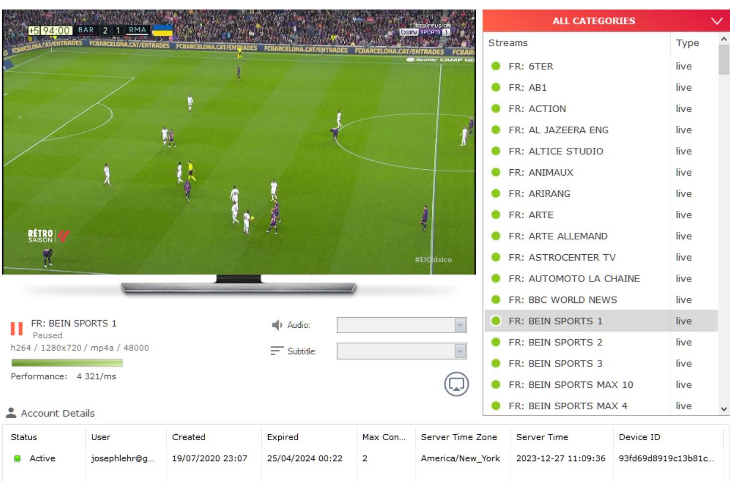Collapse the ALL CATEGORIES list
This screenshot has width=730, height=482.
716,21
